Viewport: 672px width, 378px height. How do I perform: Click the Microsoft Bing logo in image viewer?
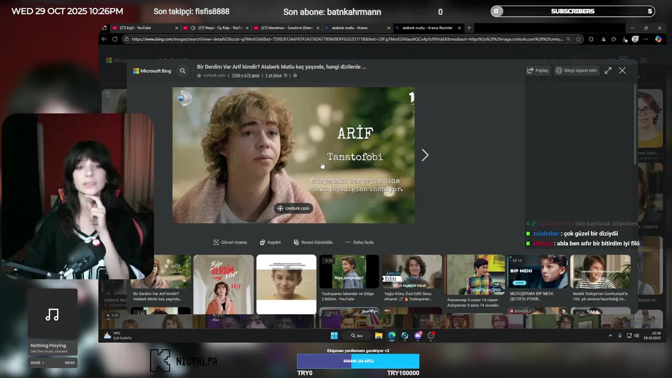tap(152, 71)
